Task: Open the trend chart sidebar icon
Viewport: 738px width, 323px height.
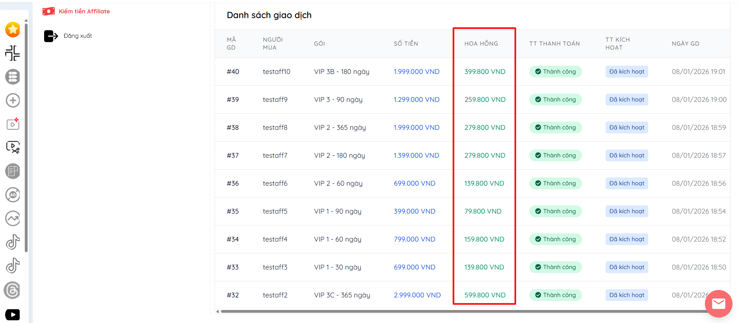Action: pos(13,218)
